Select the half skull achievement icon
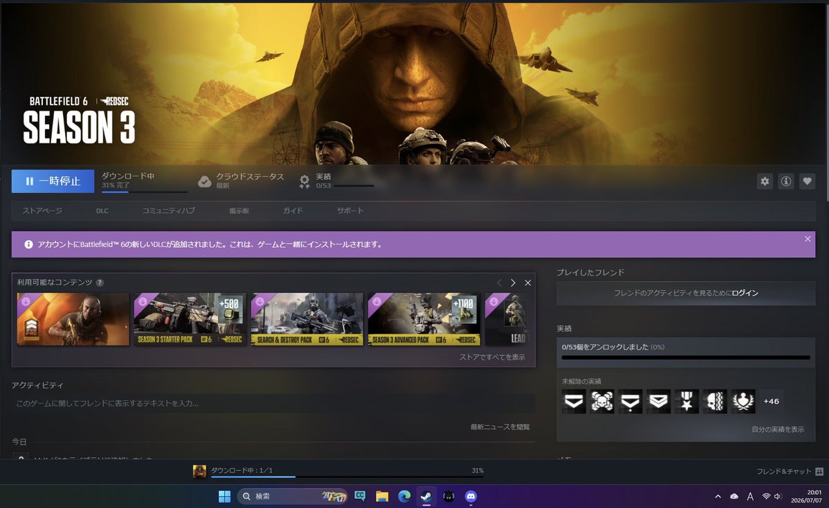The image size is (829, 508). pos(715,401)
